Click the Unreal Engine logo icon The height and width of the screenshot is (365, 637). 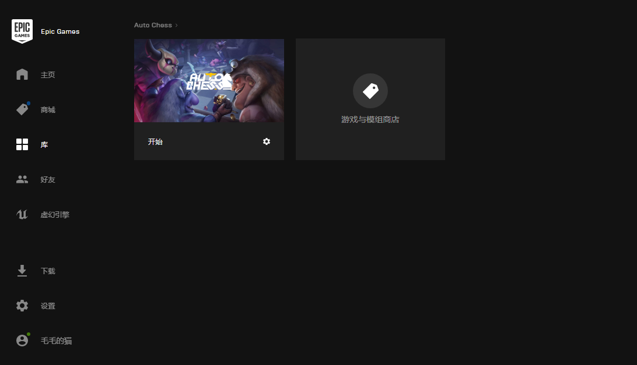click(22, 214)
